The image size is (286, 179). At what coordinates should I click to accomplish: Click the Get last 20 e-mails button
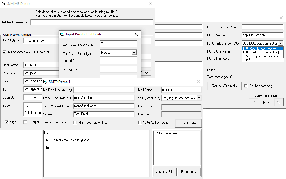pyautogui.click(x=224, y=86)
